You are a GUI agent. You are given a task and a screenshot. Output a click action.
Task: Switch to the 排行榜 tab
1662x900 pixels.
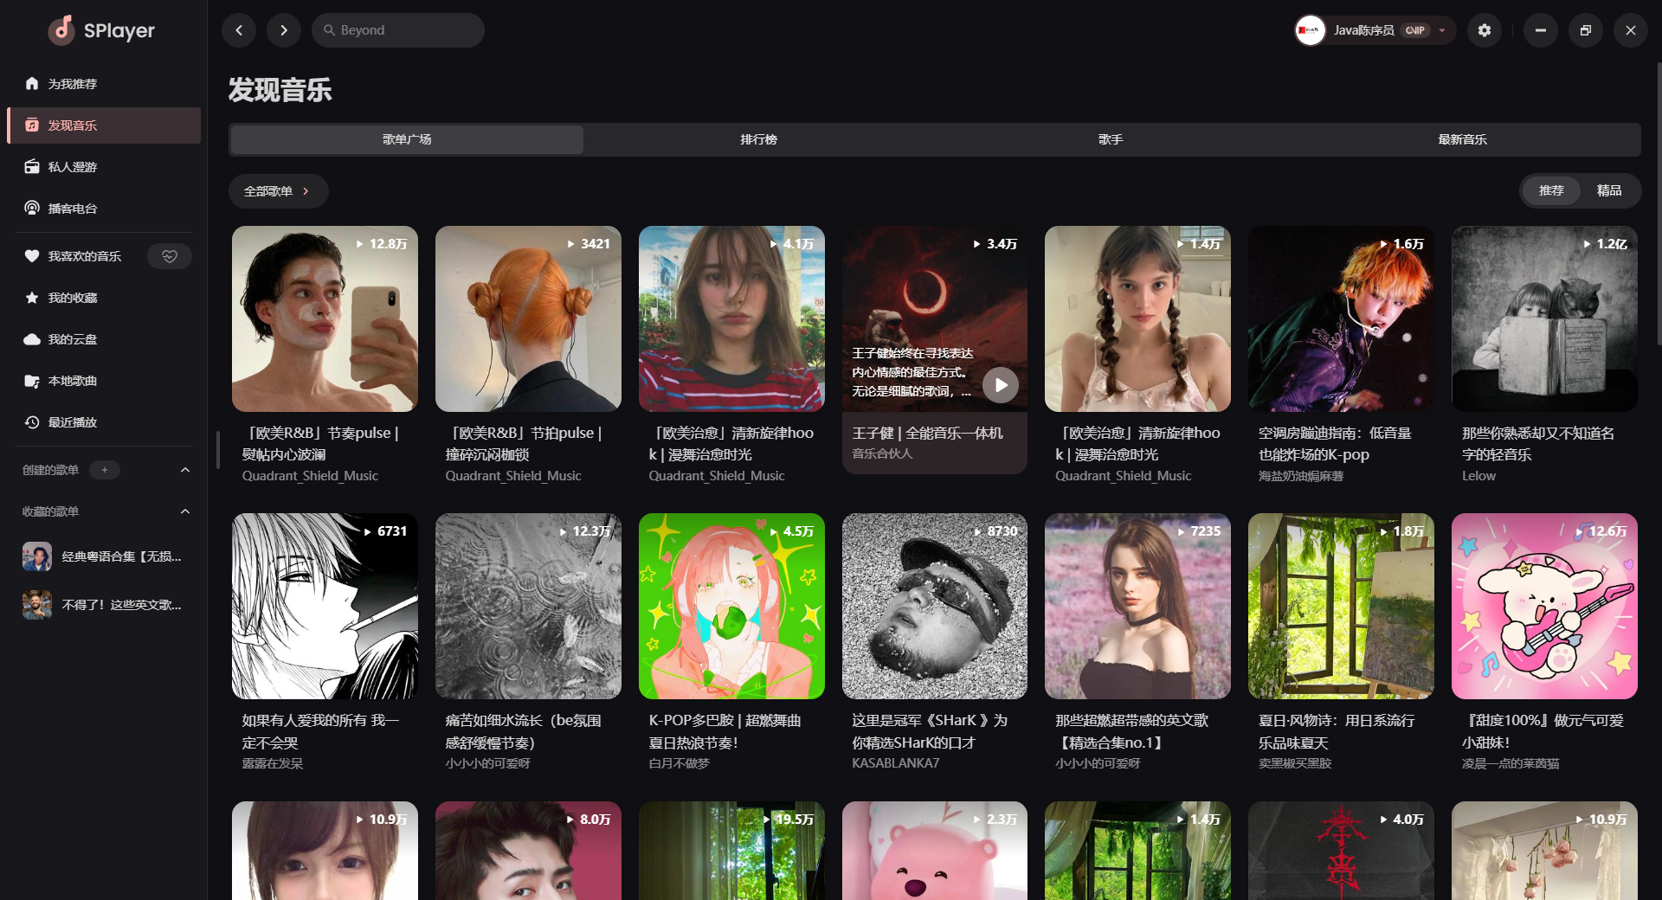tap(758, 139)
